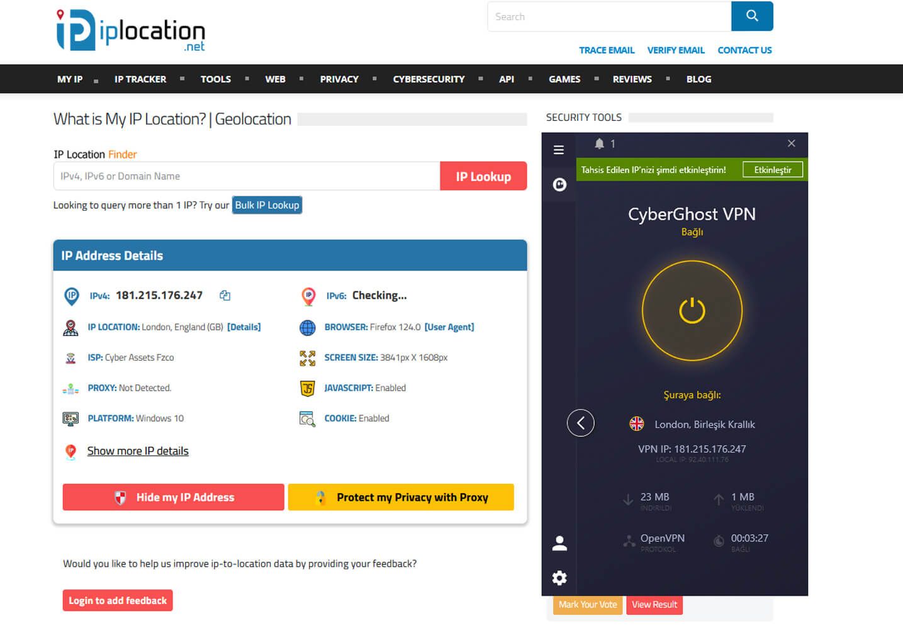
Task: Click the connection time clock icon
Action: click(x=719, y=540)
